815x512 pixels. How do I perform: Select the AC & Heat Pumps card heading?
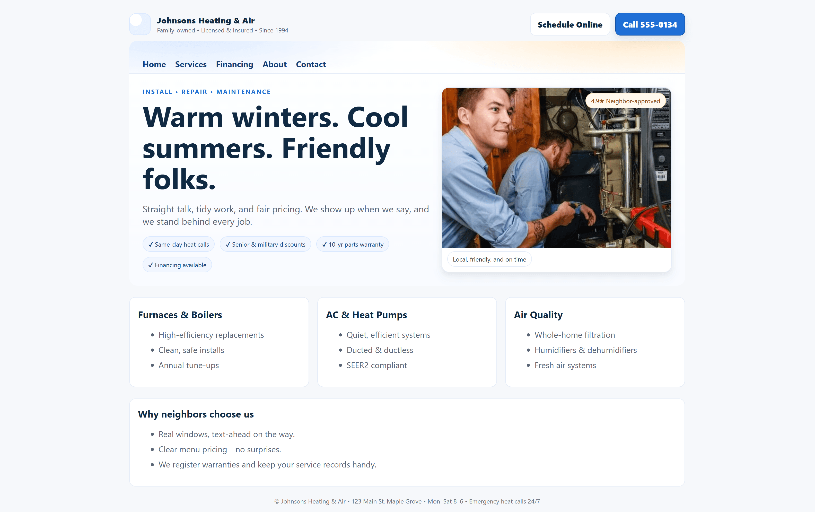366,315
